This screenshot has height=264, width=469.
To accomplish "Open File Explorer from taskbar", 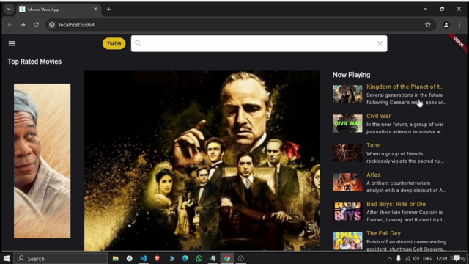I will pyautogui.click(x=116, y=258).
